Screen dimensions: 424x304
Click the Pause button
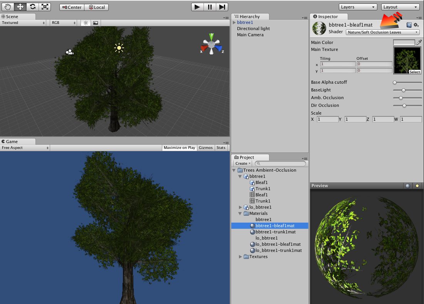click(x=210, y=7)
